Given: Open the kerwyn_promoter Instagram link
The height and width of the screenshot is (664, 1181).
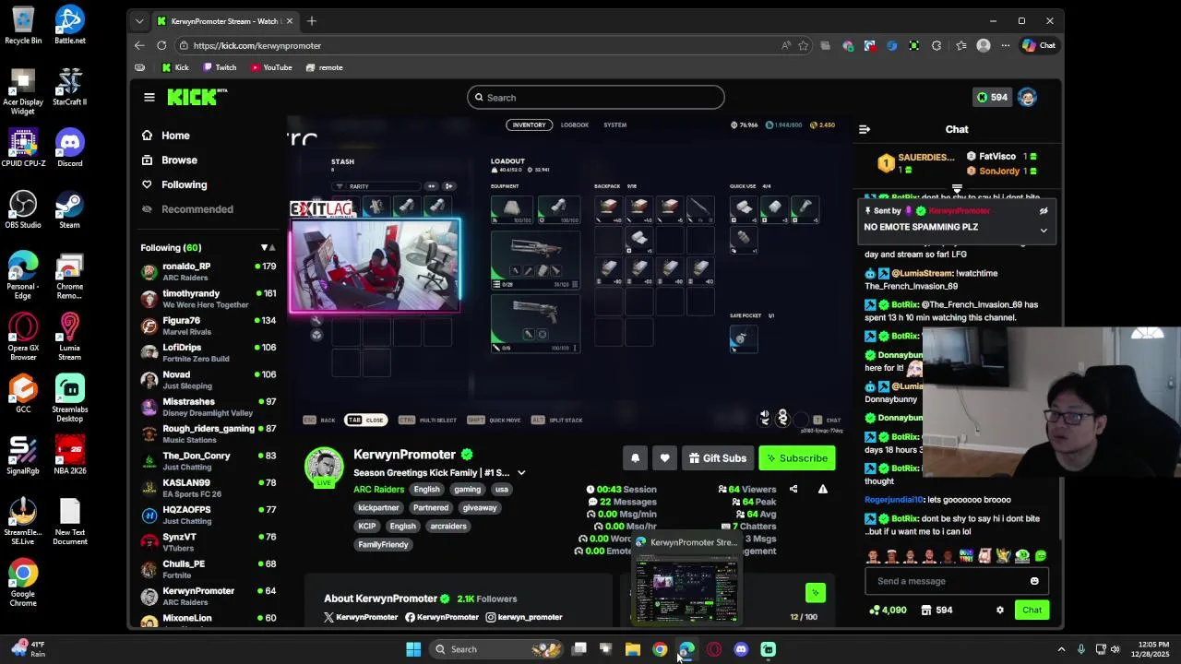Looking at the screenshot, I should click(524, 617).
